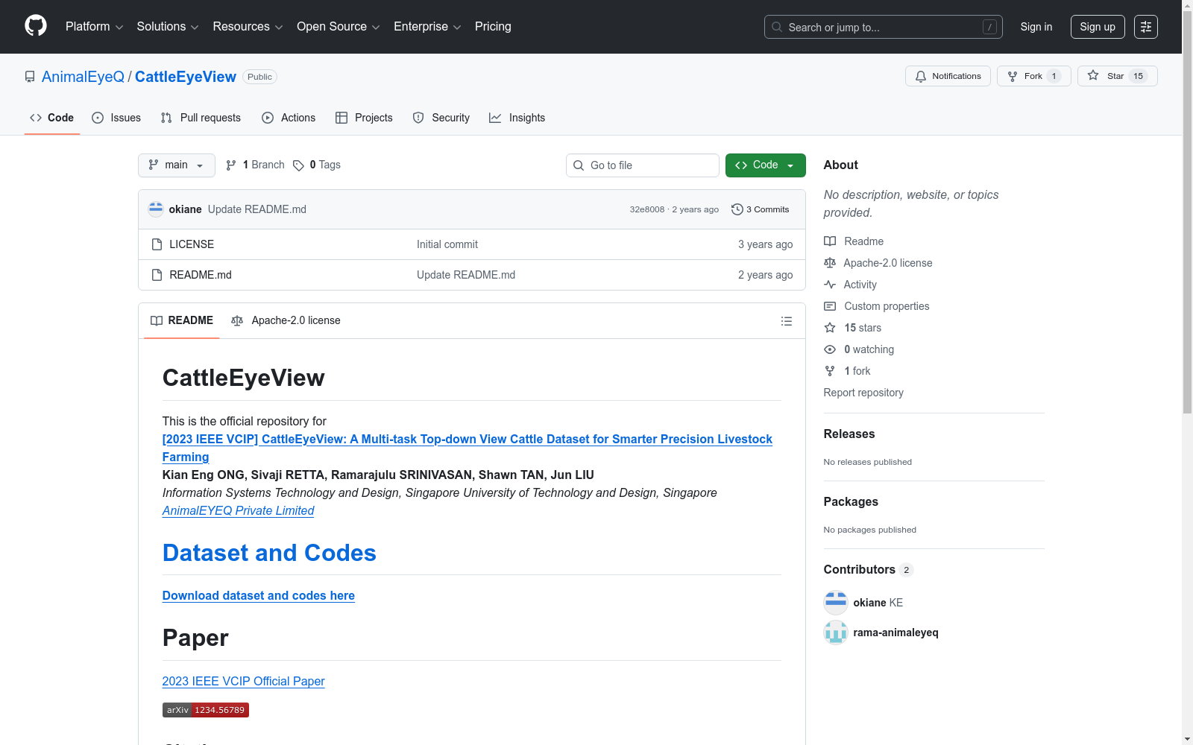Click the rama-animaleyeq avatar
Viewport: 1193px width, 745px height.
click(x=836, y=633)
